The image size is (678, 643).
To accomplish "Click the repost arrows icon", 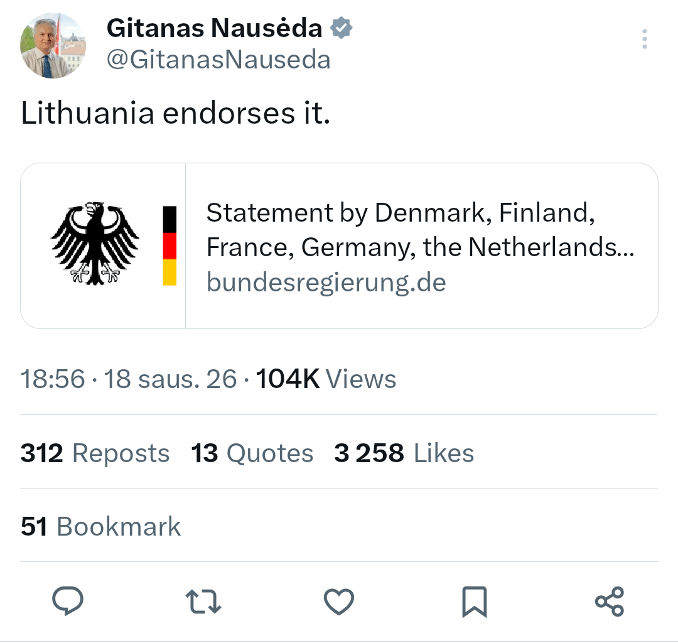I will point(203,600).
